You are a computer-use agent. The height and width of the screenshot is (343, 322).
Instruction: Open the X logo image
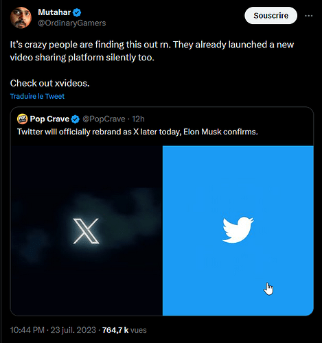coord(87,230)
